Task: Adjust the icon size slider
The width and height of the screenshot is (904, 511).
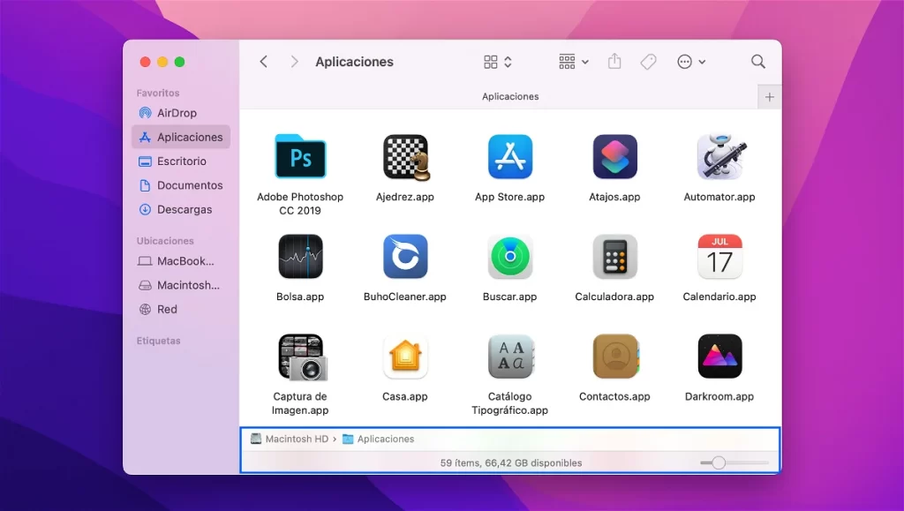Action: point(734,462)
